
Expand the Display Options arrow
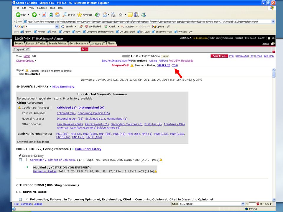[x=35, y=61]
